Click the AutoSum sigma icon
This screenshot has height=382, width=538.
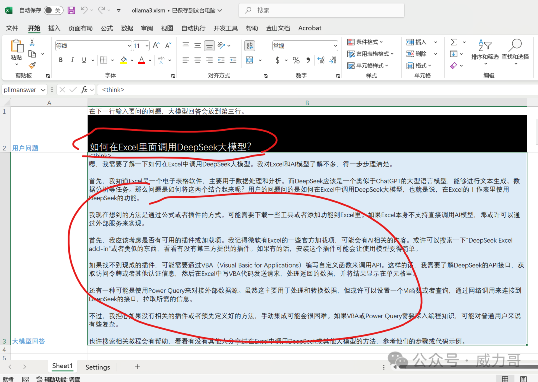454,42
